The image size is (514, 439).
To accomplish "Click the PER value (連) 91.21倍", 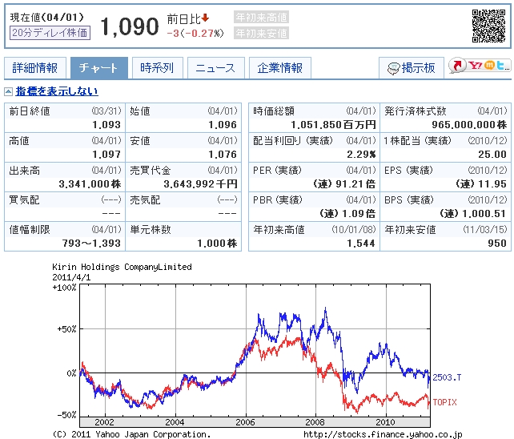I will (344, 184).
